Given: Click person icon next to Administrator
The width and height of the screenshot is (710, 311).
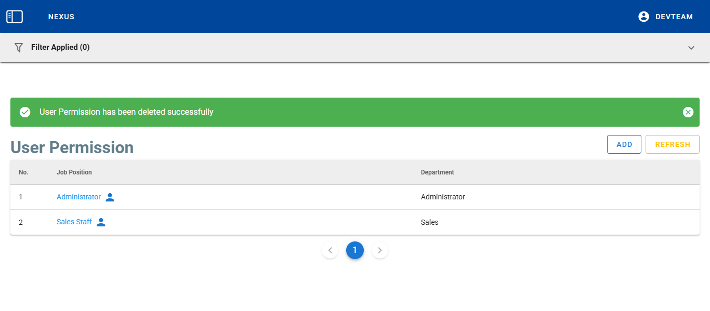Looking at the screenshot, I should pos(110,197).
